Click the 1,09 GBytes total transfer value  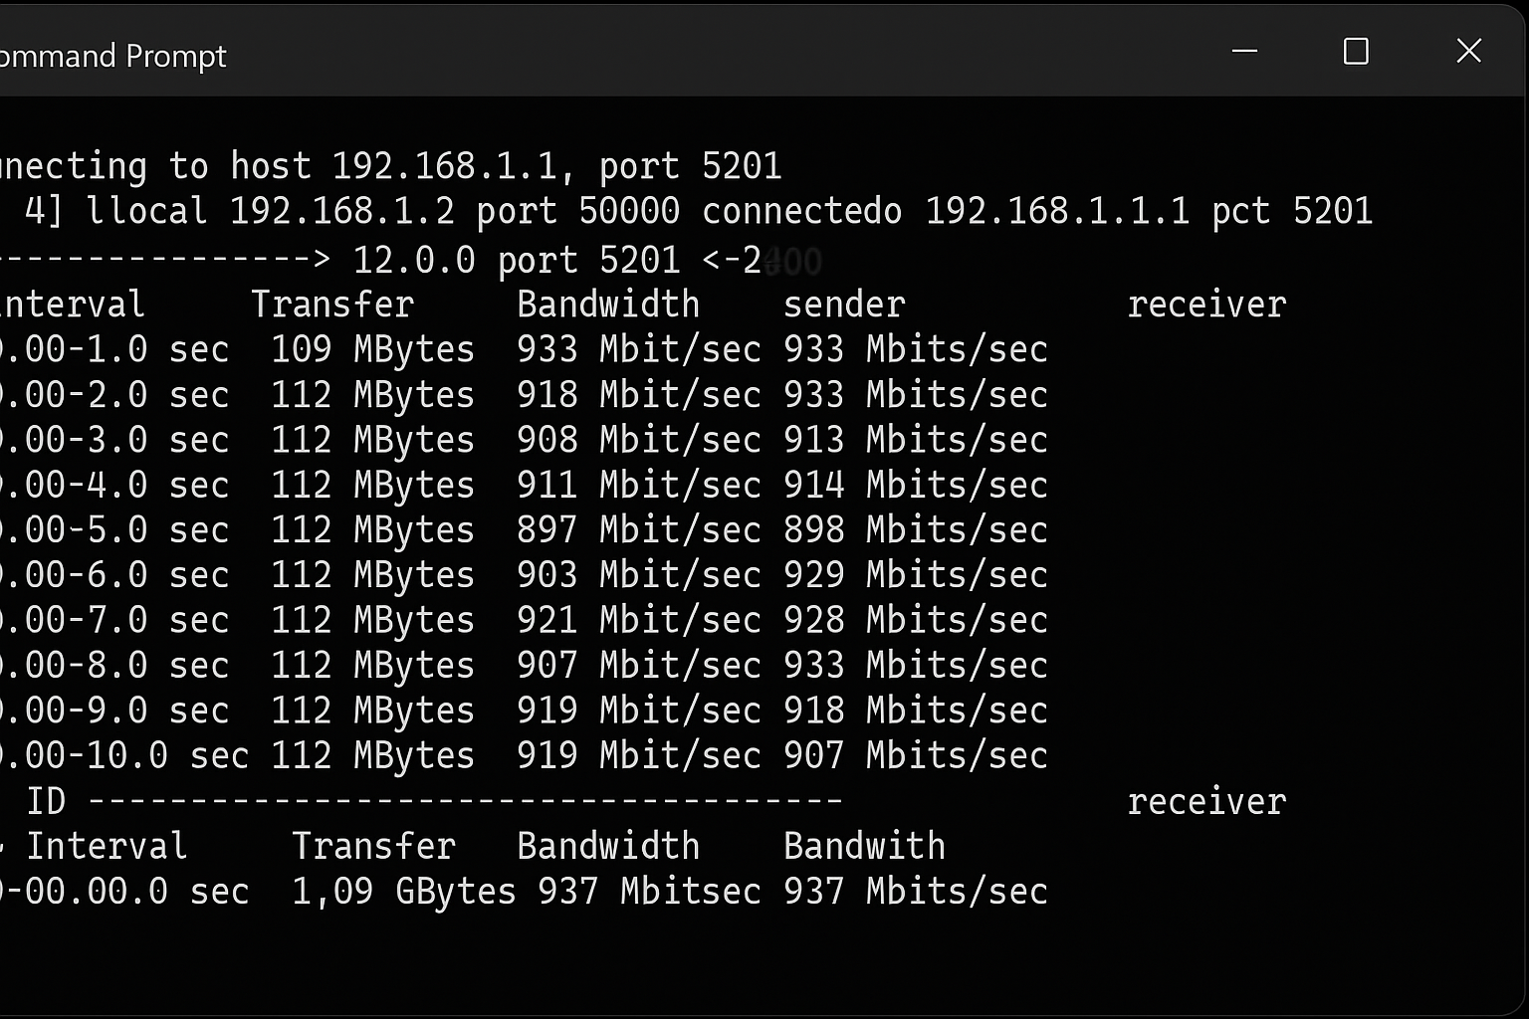(402, 891)
